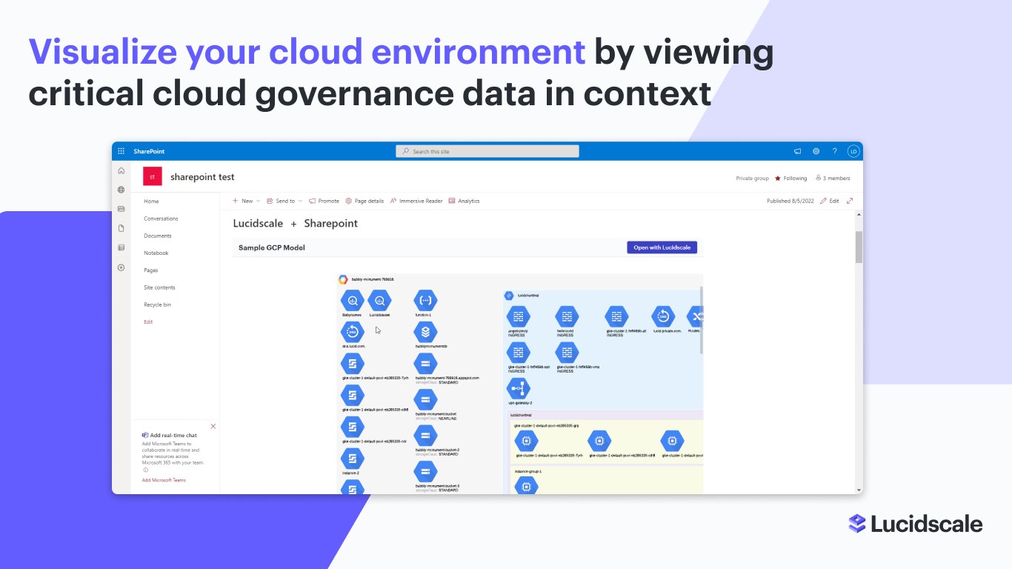Click Promote in the command bar

[x=324, y=201]
